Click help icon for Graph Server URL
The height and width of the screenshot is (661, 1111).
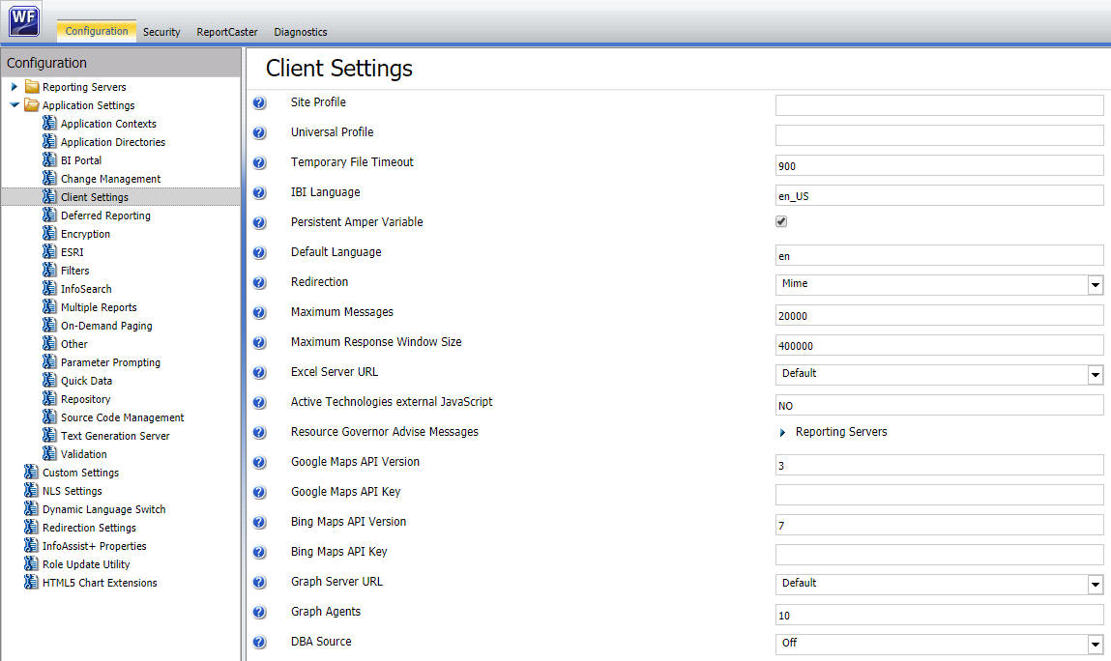click(x=260, y=583)
